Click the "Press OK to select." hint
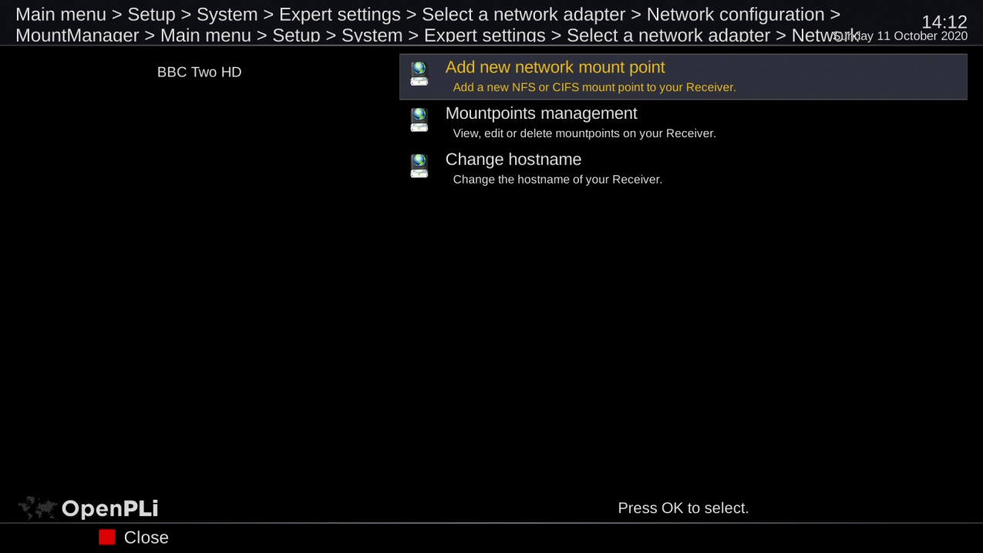The width and height of the screenshot is (983, 553). tap(683, 508)
